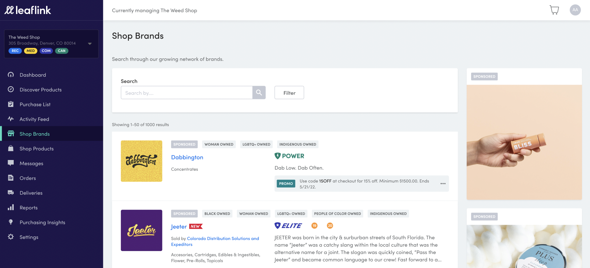Click the magnifying glass search button

point(259,93)
